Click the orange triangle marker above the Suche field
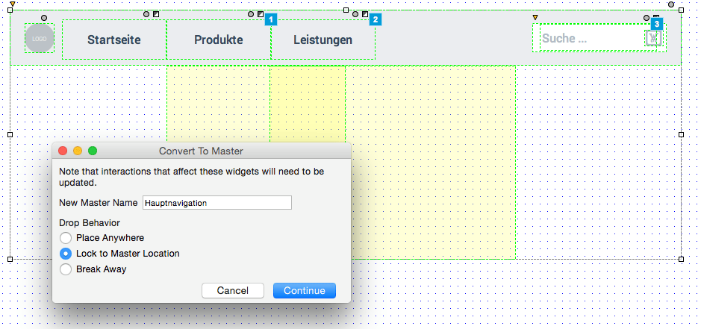This screenshot has height=329, width=701. click(535, 17)
